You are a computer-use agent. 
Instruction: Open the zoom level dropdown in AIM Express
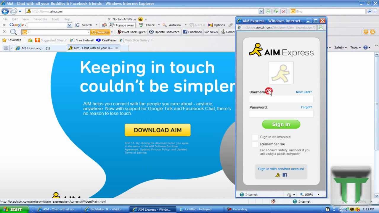coord(318,194)
